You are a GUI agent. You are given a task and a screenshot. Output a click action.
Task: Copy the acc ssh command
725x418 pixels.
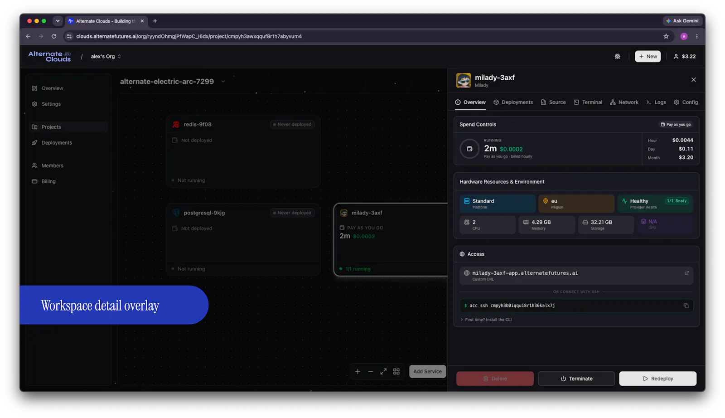tap(686, 306)
